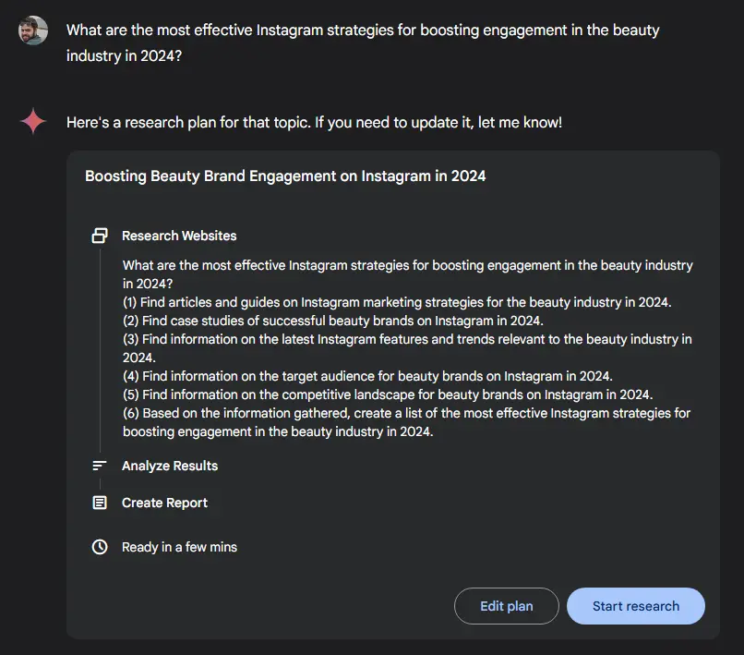Click the user's question about Instagram strategies
Image resolution: width=744 pixels, height=655 pixels.
point(363,42)
